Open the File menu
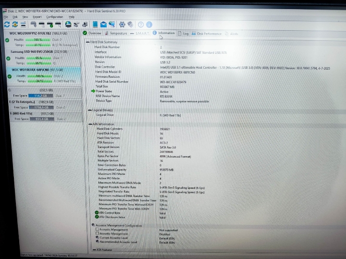The width and height of the screenshot is (346, 259). point(5,17)
